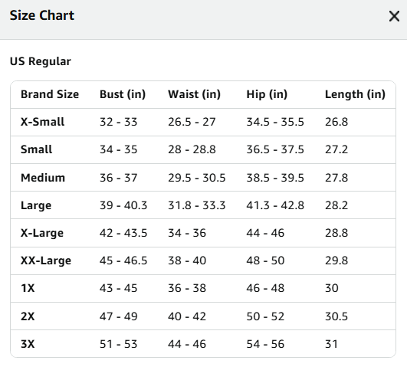Click the Waist (in) column header

(194, 94)
